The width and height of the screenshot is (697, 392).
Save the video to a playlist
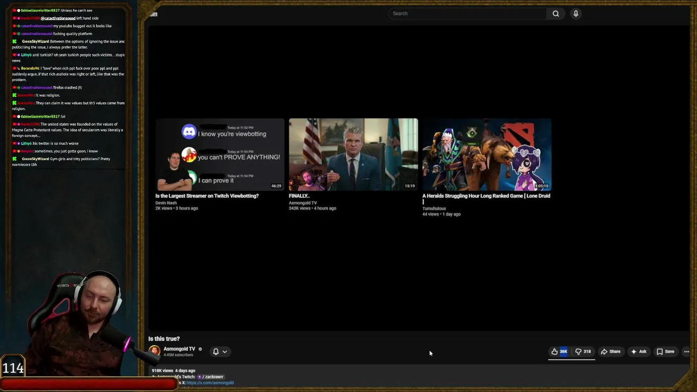(x=665, y=352)
